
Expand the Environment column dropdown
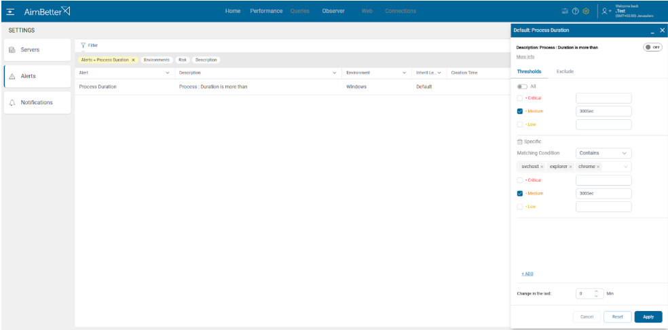[x=405, y=73]
